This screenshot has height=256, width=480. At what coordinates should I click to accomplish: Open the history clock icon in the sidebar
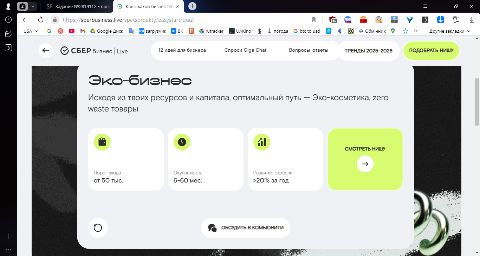click(x=8, y=20)
